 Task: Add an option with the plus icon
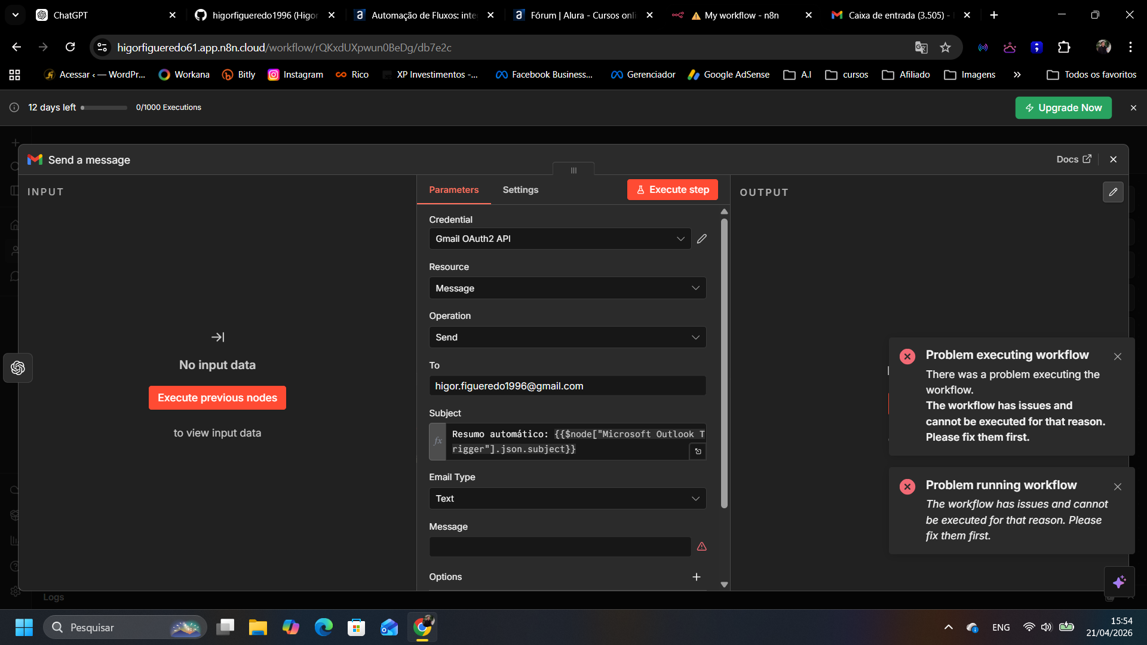pyautogui.click(x=697, y=577)
